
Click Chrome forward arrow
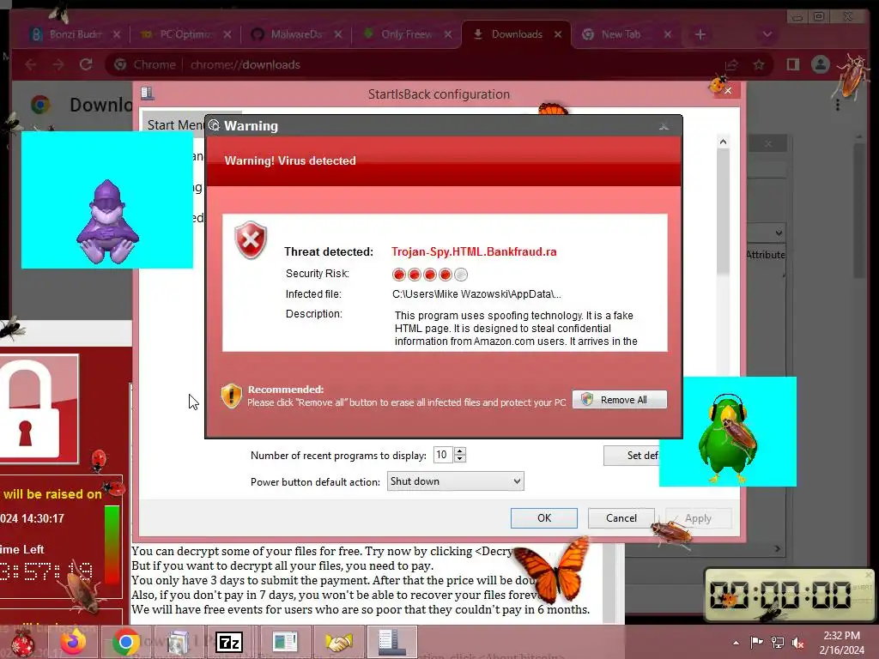tap(58, 64)
